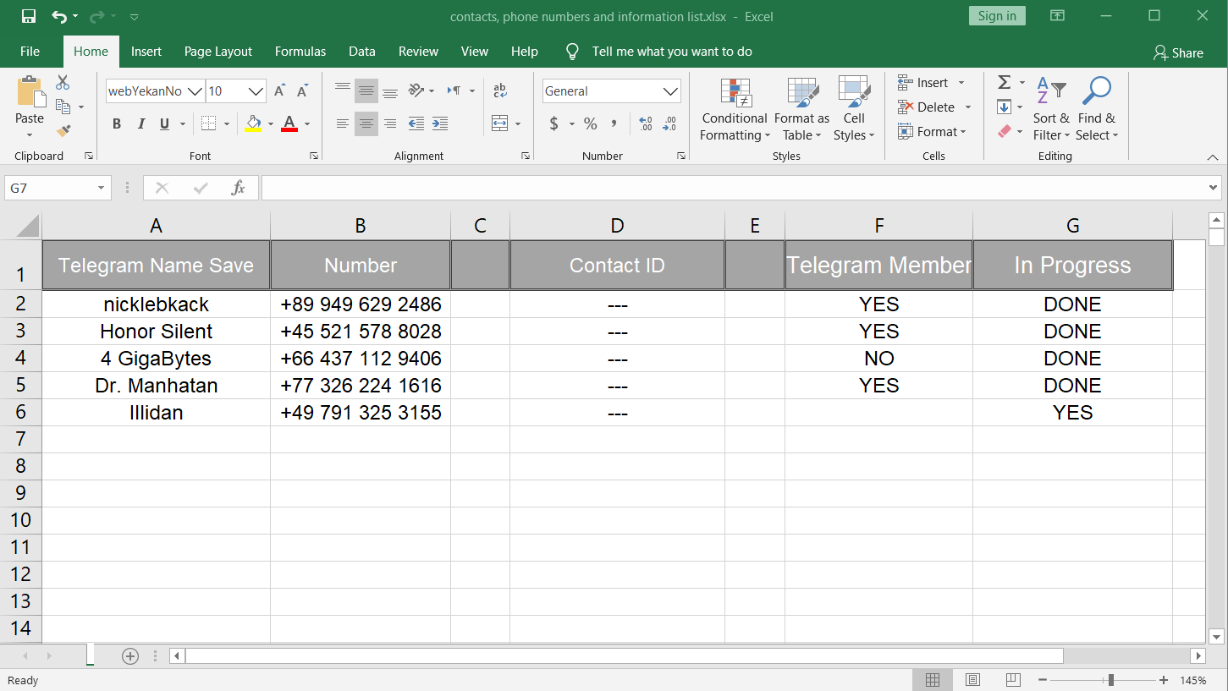Image resolution: width=1228 pixels, height=691 pixels.
Task: Select cell containing Honor Silent
Action: tap(156, 332)
